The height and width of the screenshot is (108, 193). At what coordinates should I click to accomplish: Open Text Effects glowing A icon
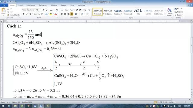click(x=46, y=14)
